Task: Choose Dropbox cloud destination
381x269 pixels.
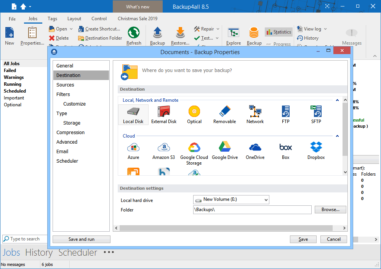Action: coord(316,151)
